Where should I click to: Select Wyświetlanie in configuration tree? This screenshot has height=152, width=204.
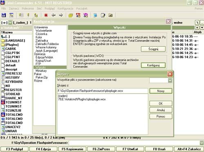click(x=44, y=30)
